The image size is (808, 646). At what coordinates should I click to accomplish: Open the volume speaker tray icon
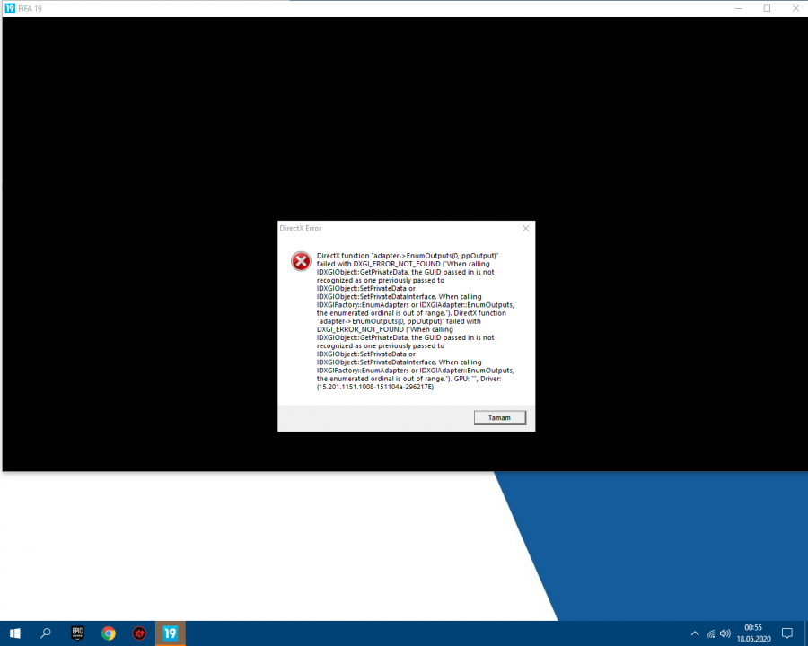tap(725, 633)
